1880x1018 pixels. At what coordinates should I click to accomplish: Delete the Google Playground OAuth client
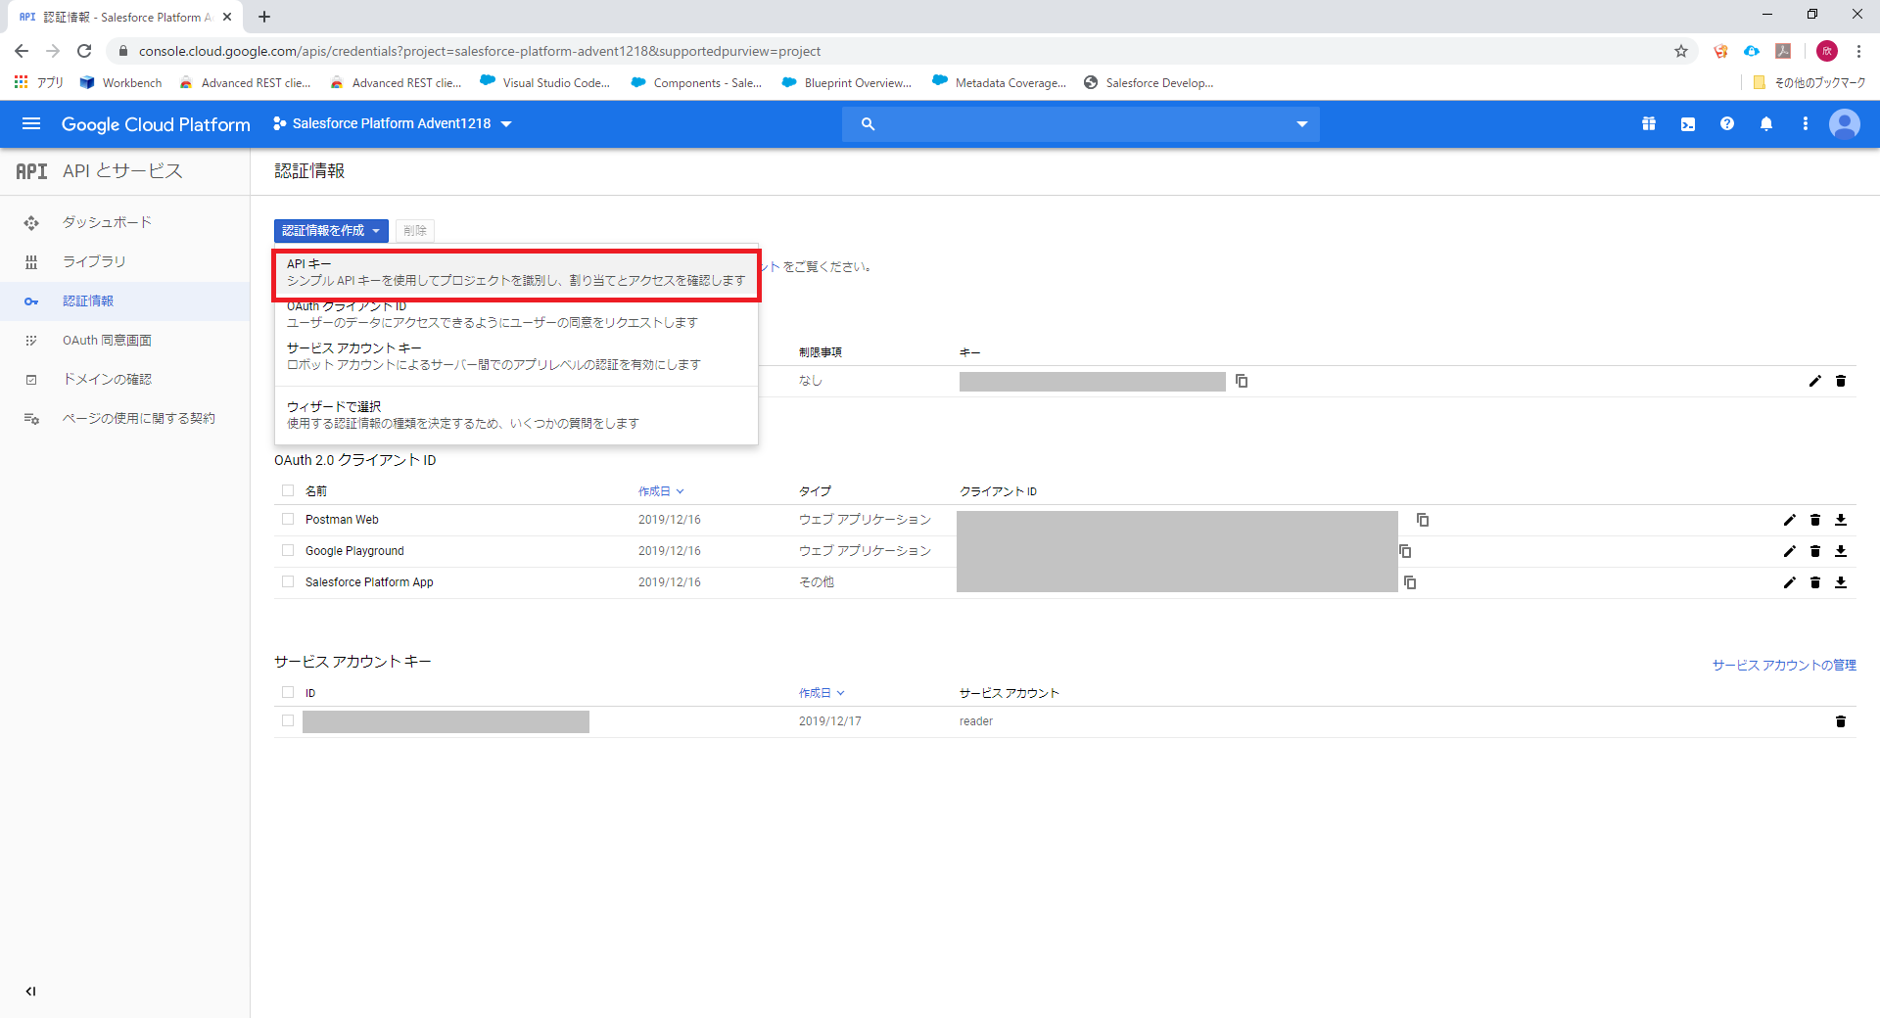coord(1815,551)
